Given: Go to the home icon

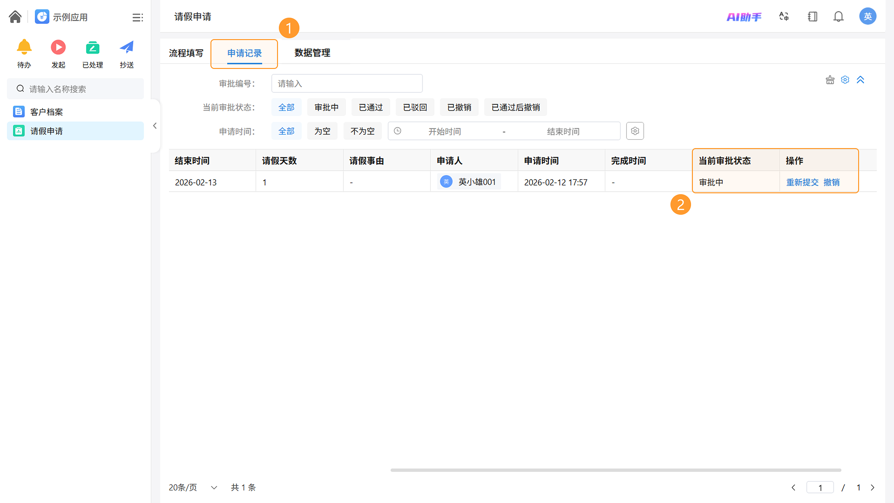Looking at the screenshot, I should coord(15,17).
